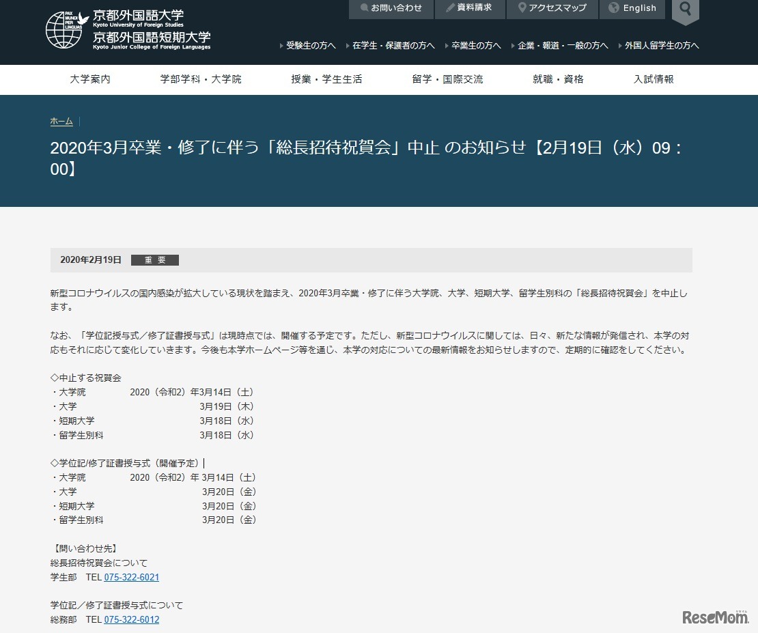Click the 075-322-6012 phone number link
The width and height of the screenshot is (758, 633).
click(x=131, y=619)
